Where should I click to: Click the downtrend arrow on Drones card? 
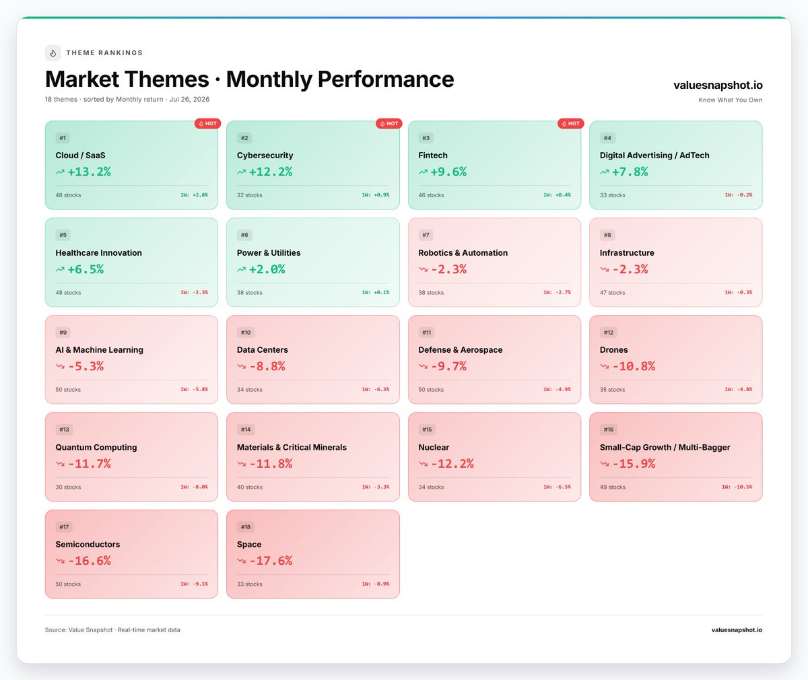click(x=605, y=367)
